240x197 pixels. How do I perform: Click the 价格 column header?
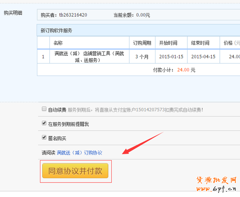[x=231, y=43]
